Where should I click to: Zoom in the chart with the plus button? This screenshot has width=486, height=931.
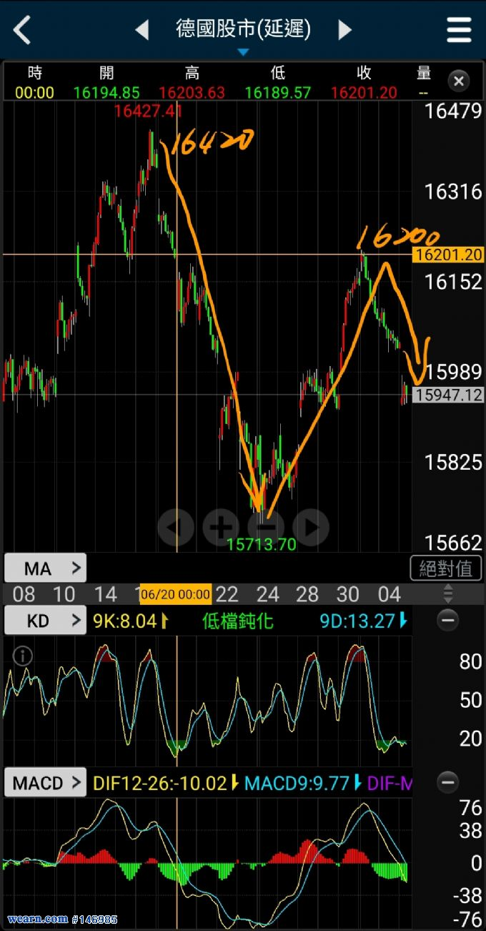(220, 528)
